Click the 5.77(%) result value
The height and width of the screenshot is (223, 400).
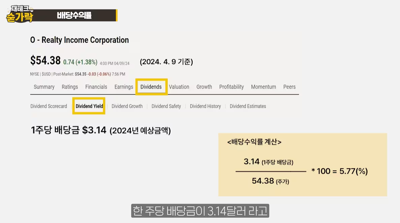coord(354,171)
